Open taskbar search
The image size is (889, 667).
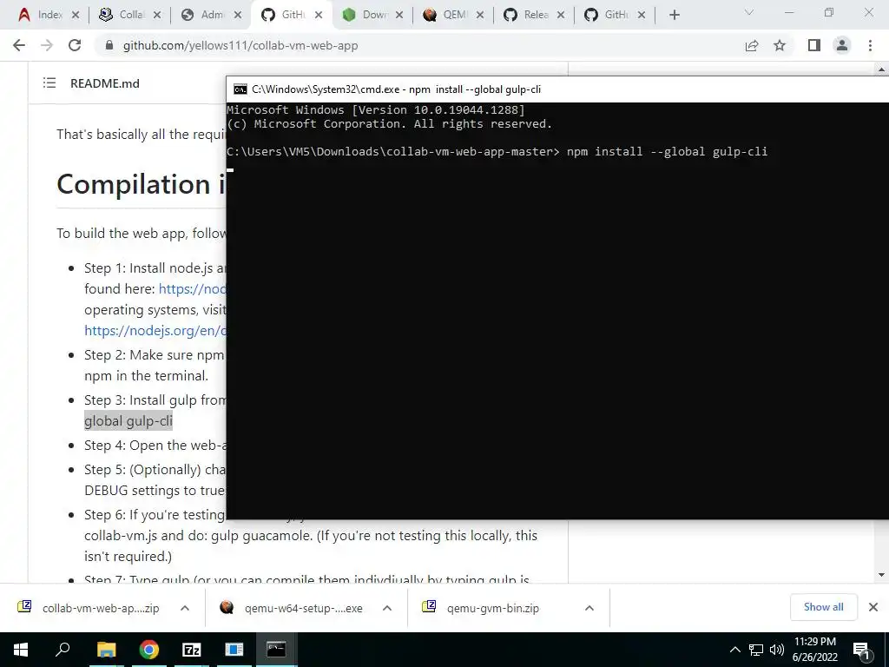tap(63, 650)
